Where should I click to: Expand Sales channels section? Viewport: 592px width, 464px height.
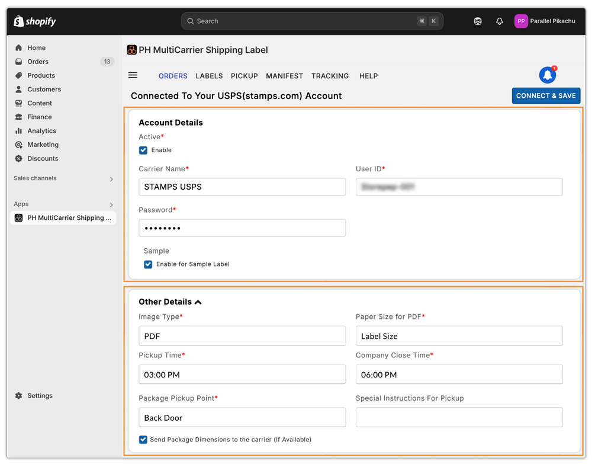(111, 179)
